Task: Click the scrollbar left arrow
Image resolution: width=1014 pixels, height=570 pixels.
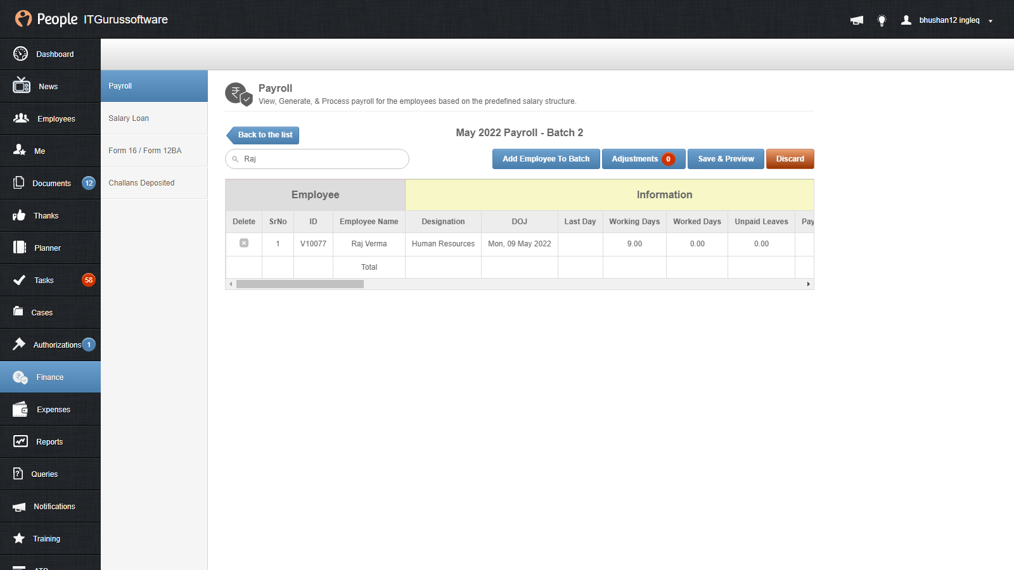Action: (231, 284)
